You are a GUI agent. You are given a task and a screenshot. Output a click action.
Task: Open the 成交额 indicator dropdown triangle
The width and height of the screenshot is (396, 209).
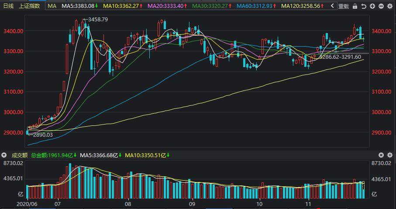(4, 155)
